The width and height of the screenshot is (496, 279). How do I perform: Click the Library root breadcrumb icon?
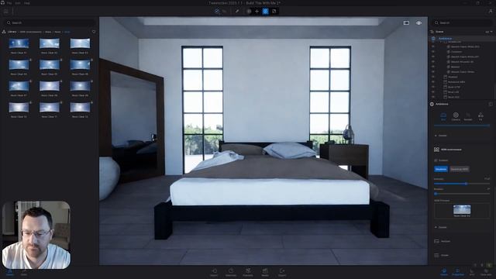pyautogui.click(x=4, y=32)
